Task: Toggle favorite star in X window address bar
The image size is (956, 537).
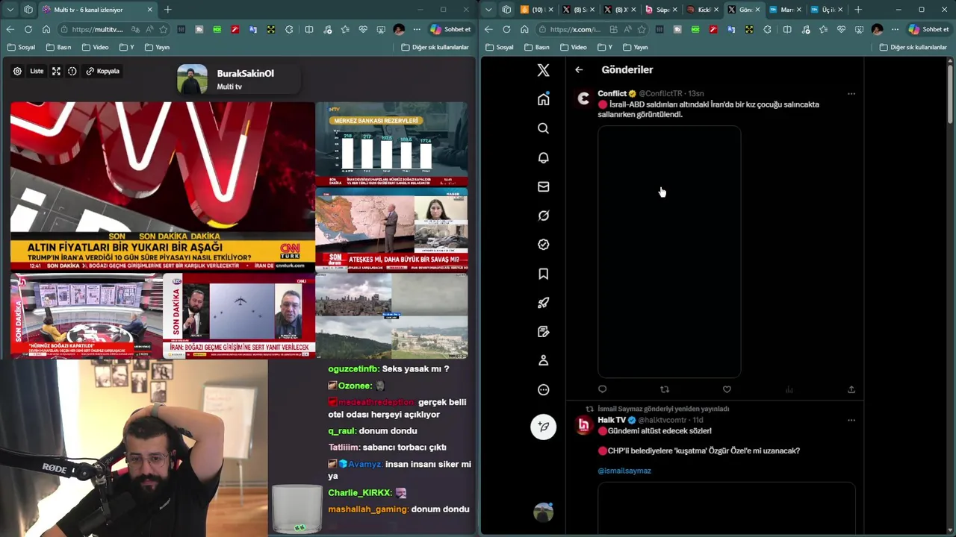Action: (642, 29)
